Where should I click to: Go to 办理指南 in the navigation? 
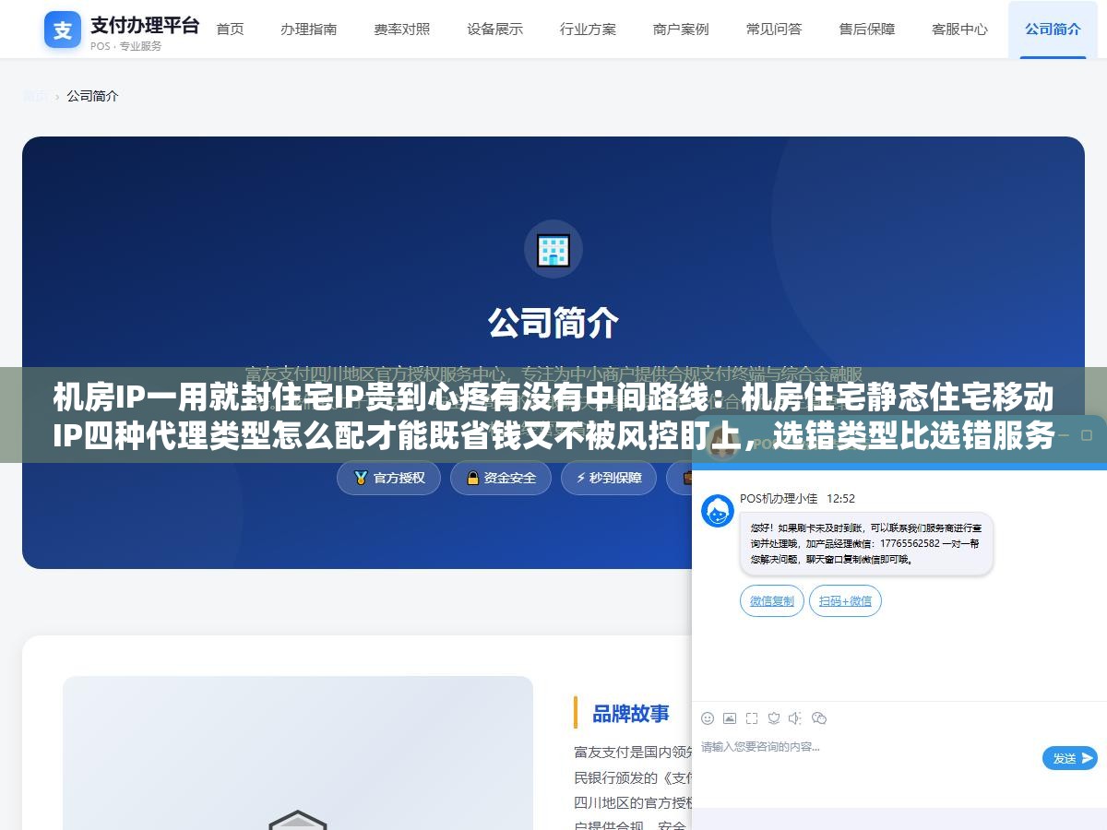click(309, 29)
